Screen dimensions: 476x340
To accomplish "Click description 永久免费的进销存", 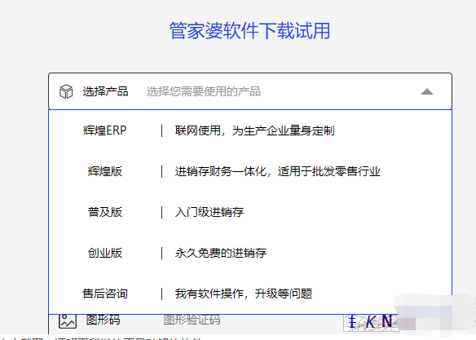I will 221,253.
